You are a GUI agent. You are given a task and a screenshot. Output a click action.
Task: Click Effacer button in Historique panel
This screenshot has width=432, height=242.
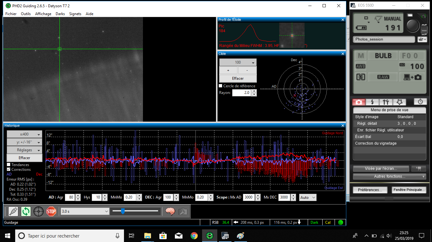[24, 158]
